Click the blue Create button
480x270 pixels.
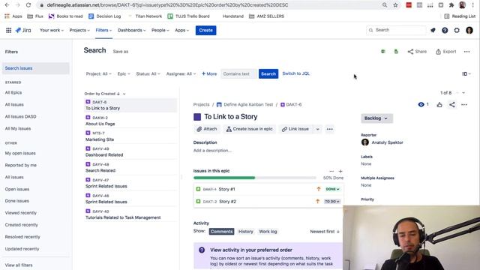[205, 30]
